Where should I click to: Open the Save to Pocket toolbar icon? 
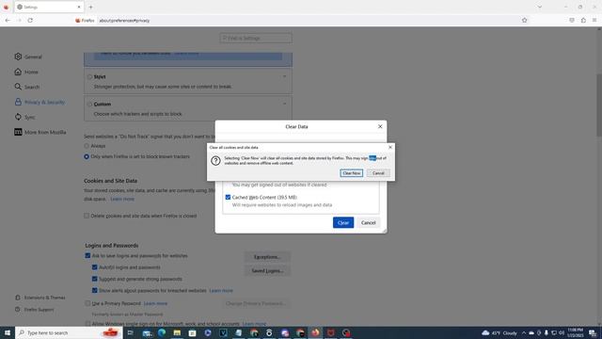[572, 21]
